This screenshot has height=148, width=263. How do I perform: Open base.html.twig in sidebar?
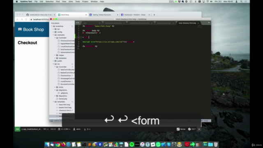tap(65, 104)
